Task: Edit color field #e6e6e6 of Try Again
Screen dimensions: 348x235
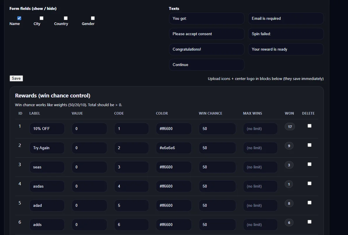Action: point(174,148)
